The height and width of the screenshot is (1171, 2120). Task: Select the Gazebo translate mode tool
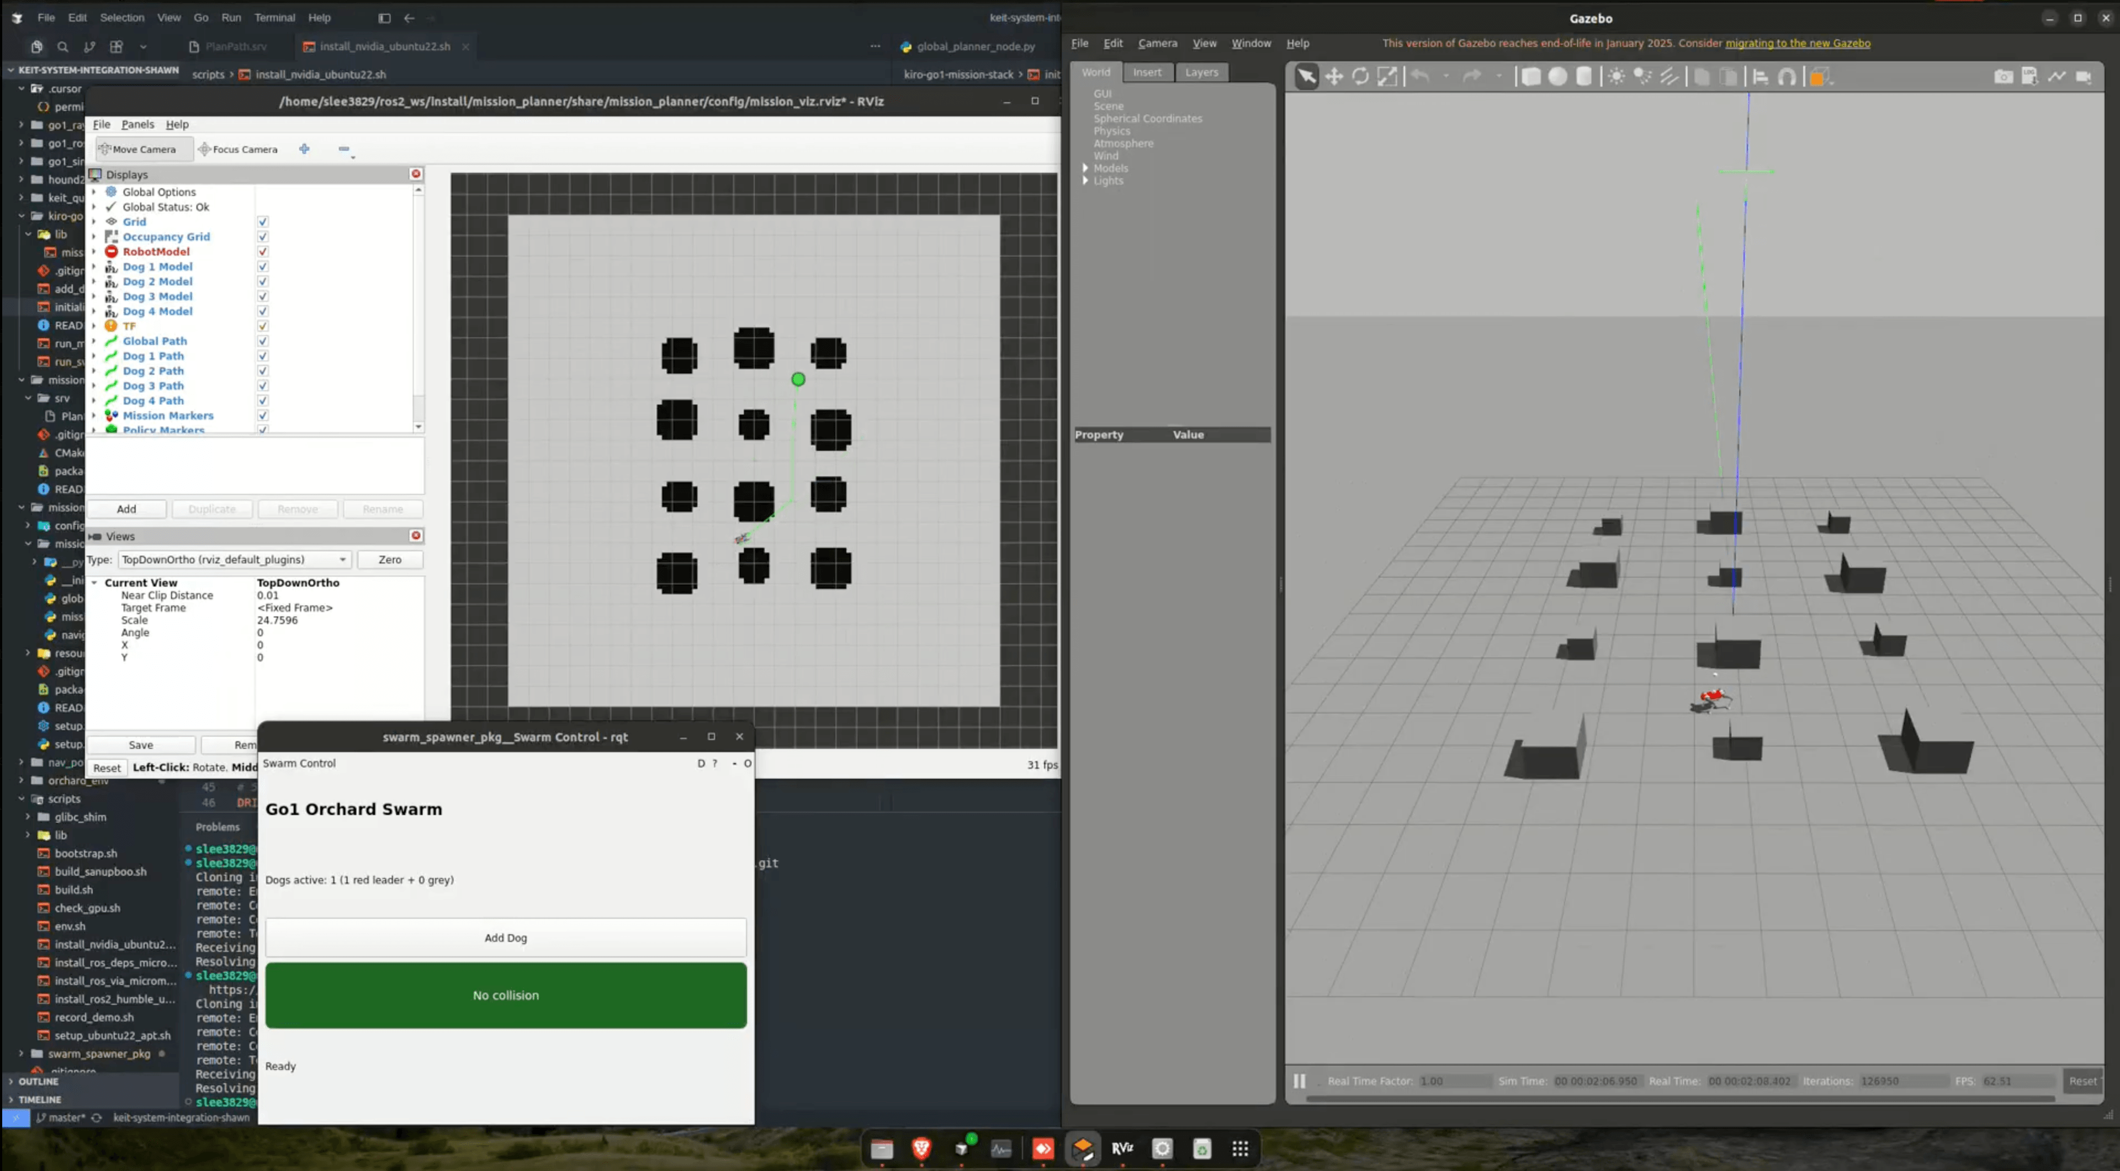coord(1333,77)
